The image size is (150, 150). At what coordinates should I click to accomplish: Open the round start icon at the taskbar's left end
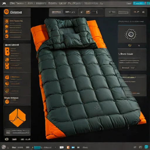tap(4, 147)
